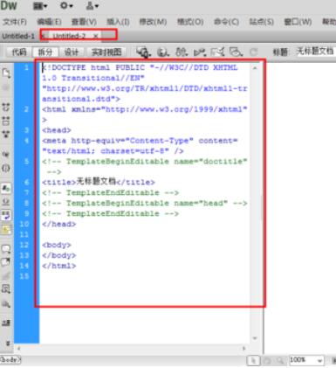This screenshot has width=336, height=368.
Task: Select the pointer Select tool in status bar
Action: point(254,360)
